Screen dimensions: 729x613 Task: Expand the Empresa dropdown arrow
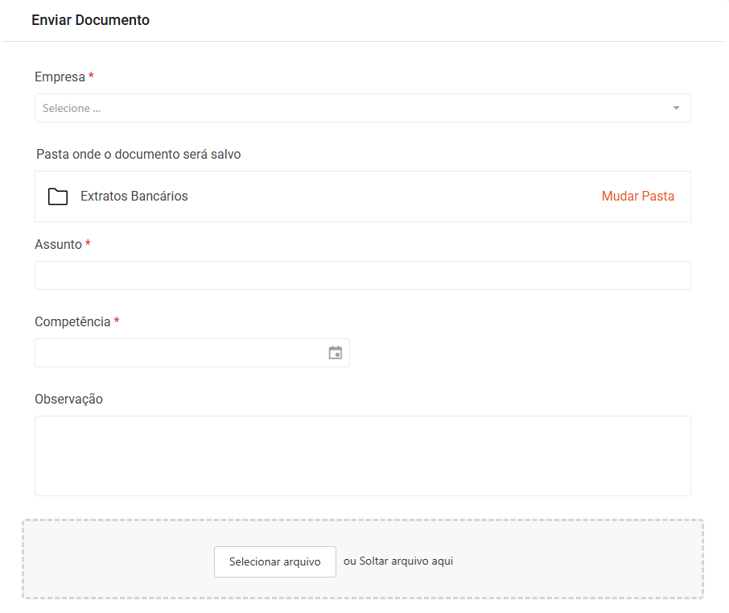tap(676, 108)
